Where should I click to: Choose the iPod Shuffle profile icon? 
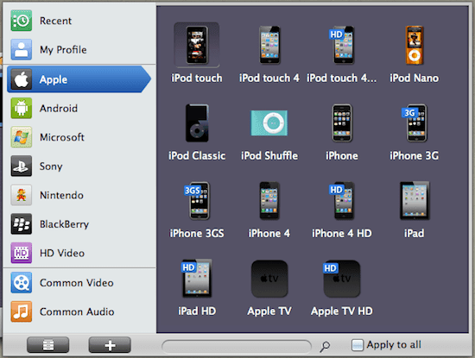click(269, 122)
